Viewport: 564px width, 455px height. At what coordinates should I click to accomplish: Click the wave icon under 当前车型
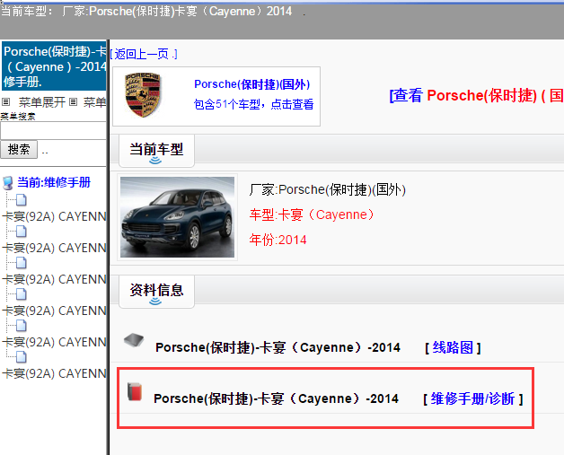(x=155, y=161)
